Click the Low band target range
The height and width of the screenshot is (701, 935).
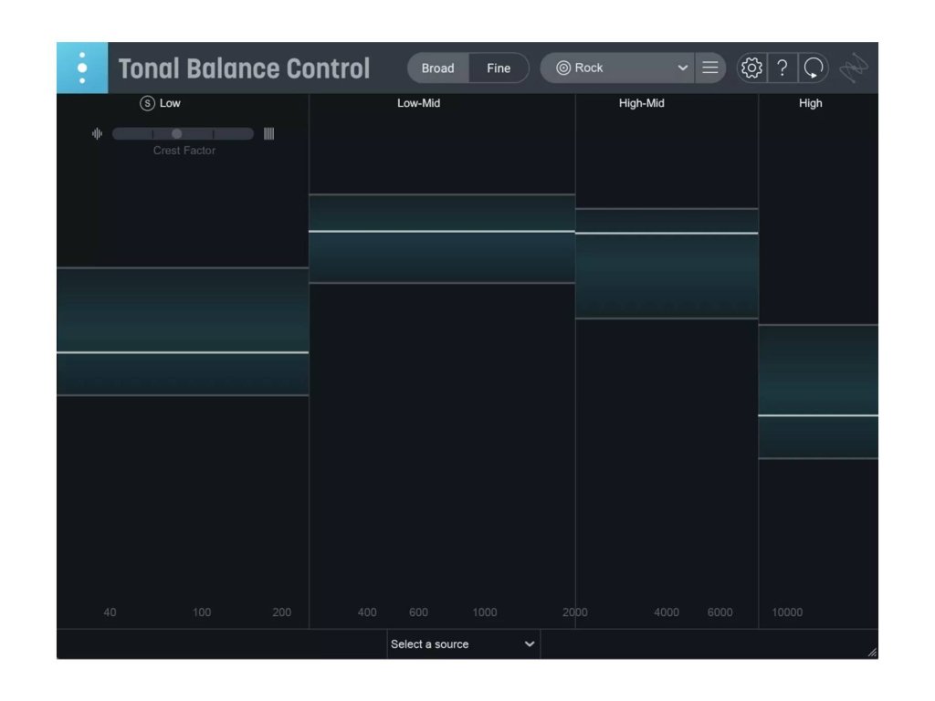pos(183,331)
